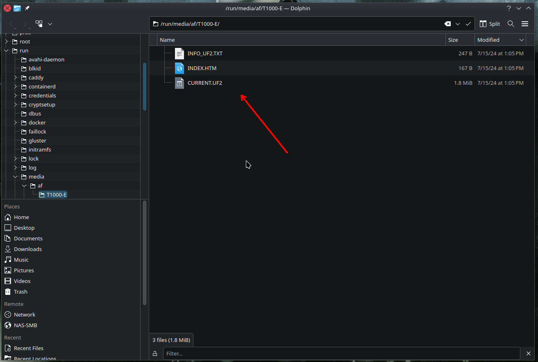Click the lock icon beside filter field
This screenshot has height=362, width=538.
pyautogui.click(x=155, y=353)
